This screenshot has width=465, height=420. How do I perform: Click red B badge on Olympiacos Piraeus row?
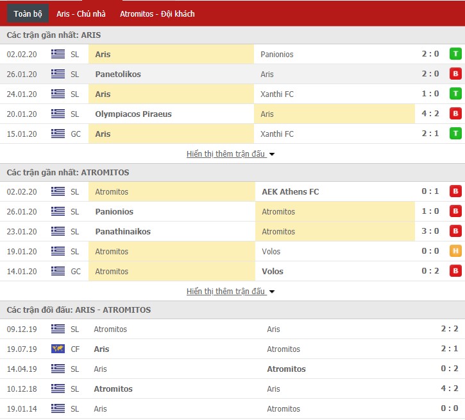pos(455,114)
